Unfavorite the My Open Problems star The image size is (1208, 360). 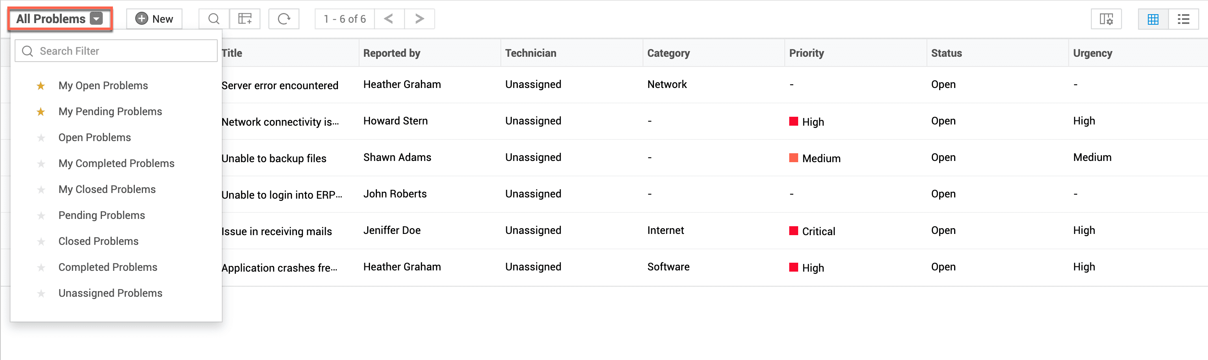pos(41,86)
